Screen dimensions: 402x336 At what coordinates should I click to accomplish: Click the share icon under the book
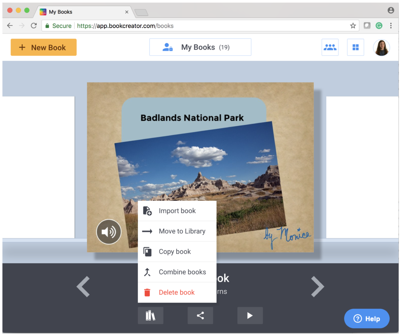click(x=200, y=315)
